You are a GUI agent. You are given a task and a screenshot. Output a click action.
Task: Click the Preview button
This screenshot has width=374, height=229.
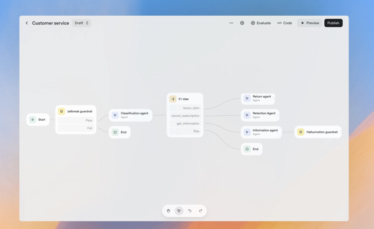(x=310, y=23)
